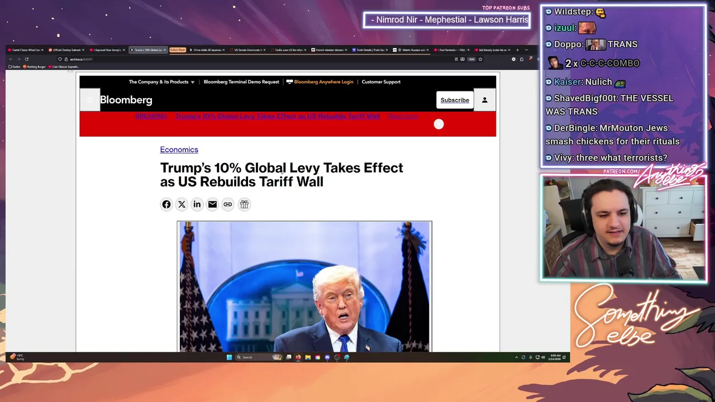The width and height of the screenshot is (715, 402).
Task: Open Task View on the taskbar
Action: click(288, 357)
